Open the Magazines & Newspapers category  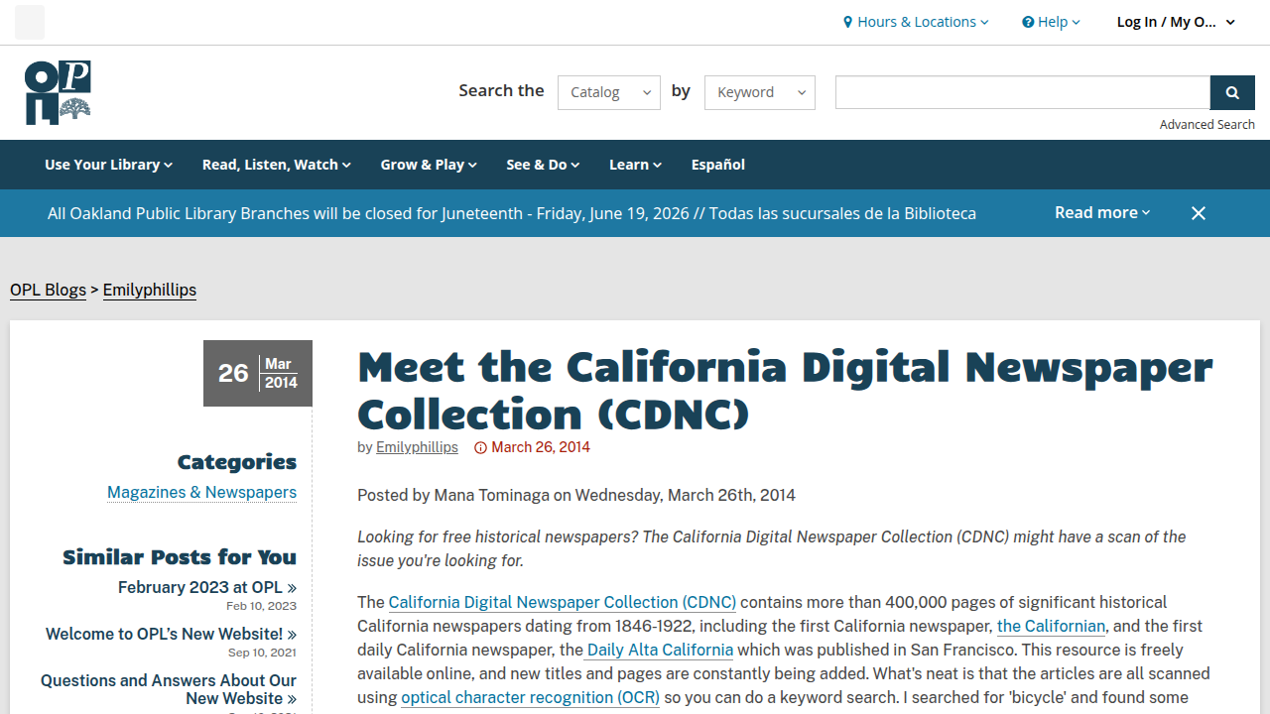point(201,492)
